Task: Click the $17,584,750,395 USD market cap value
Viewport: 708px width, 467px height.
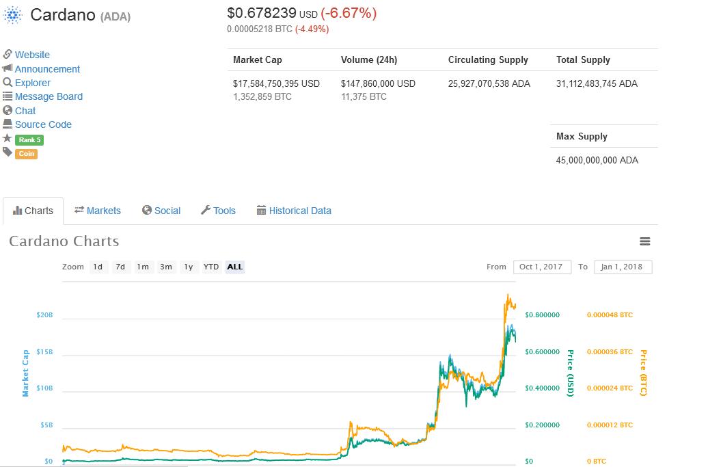Action: click(276, 84)
